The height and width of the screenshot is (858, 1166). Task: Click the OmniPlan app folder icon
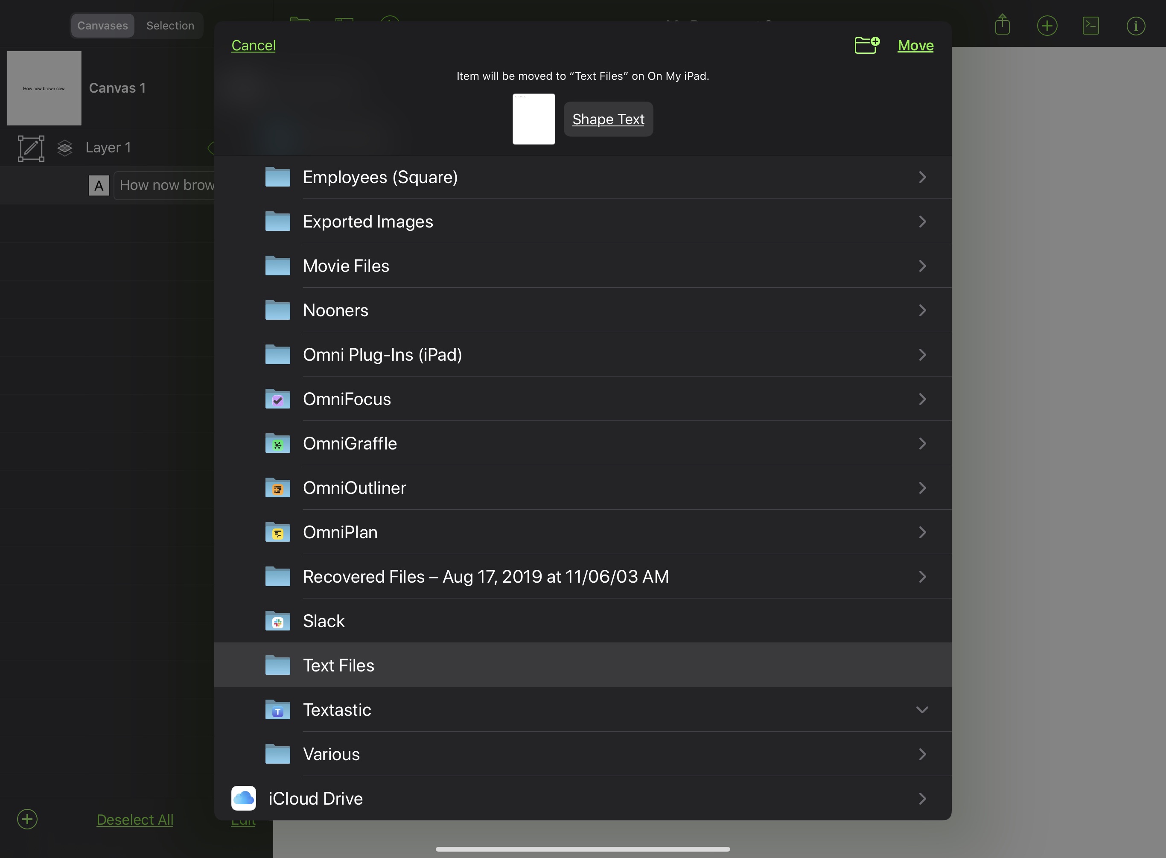point(278,532)
